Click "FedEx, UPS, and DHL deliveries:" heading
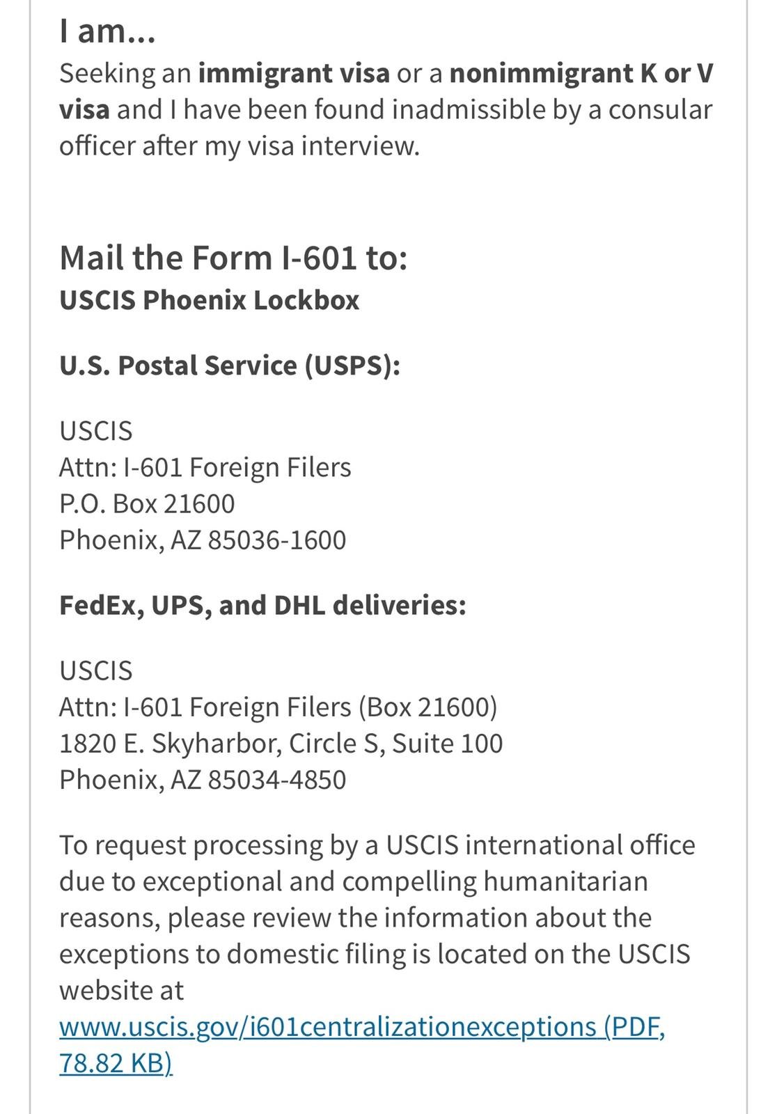The width and height of the screenshot is (777, 1114). point(262,605)
